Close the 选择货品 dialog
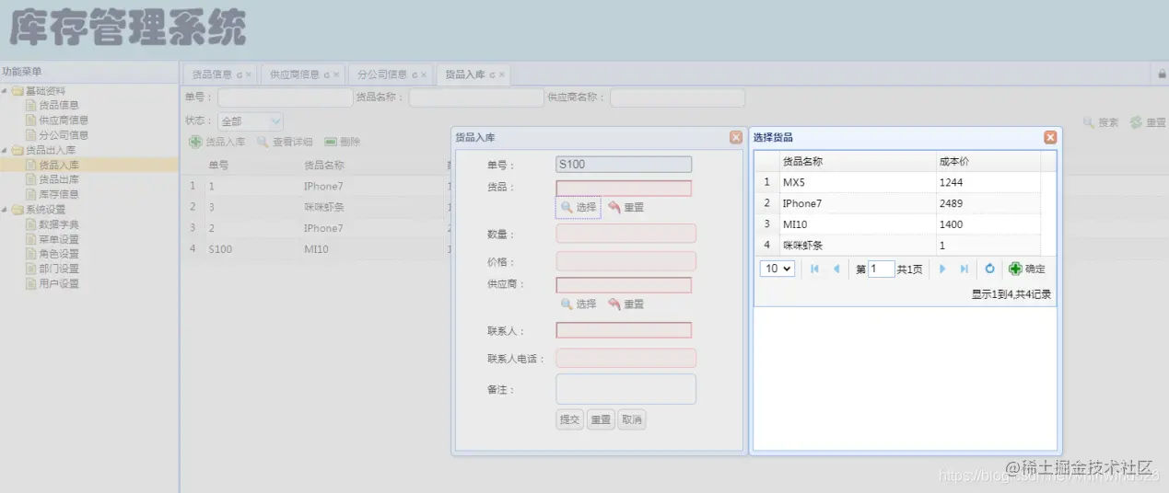The height and width of the screenshot is (493, 1169). point(1050,137)
